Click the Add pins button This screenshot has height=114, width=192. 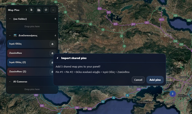(x=155, y=80)
